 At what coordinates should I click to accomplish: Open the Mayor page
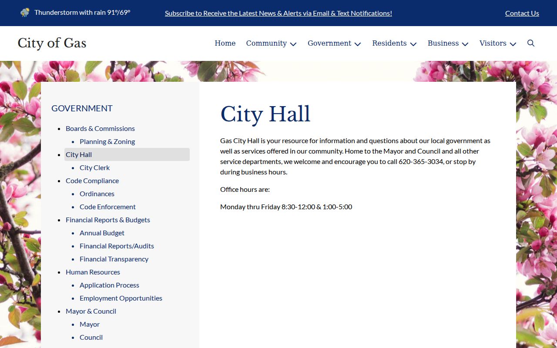click(x=90, y=324)
